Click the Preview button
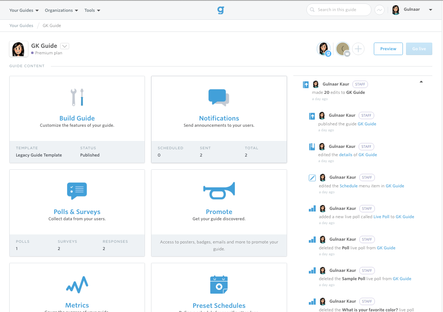The width and height of the screenshot is (443, 312). click(388, 49)
